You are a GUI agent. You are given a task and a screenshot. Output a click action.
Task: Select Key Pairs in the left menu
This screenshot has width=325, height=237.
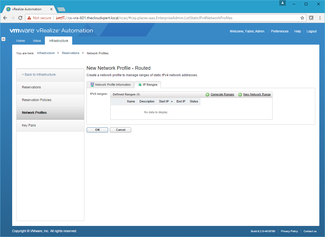[x=29, y=125]
